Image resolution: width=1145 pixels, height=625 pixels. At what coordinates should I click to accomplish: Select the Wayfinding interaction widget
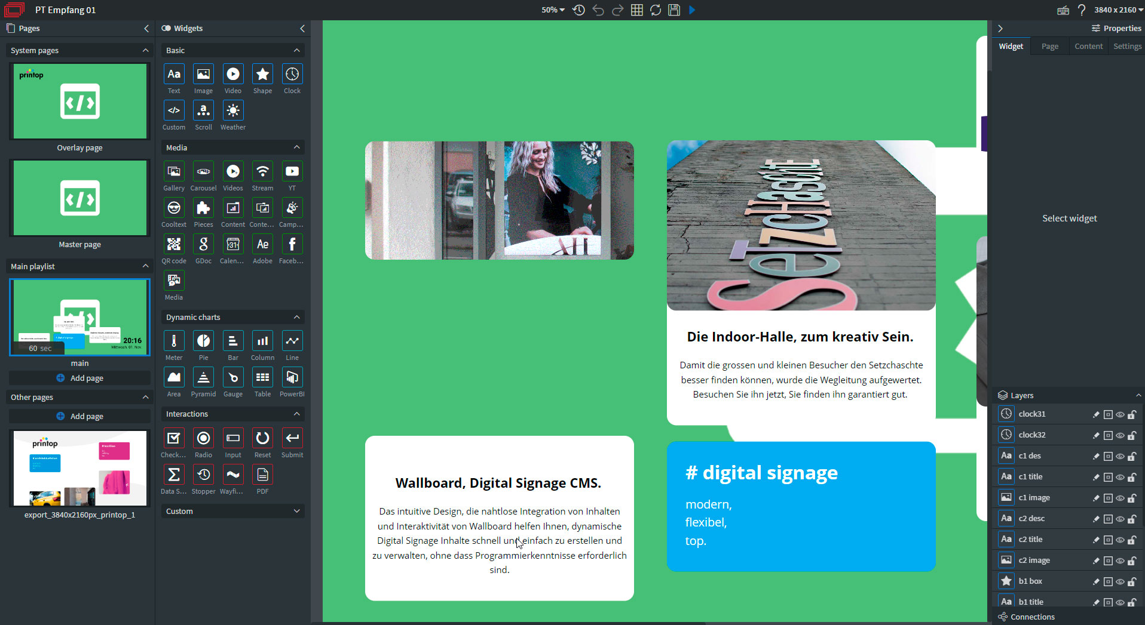[233, 475]
